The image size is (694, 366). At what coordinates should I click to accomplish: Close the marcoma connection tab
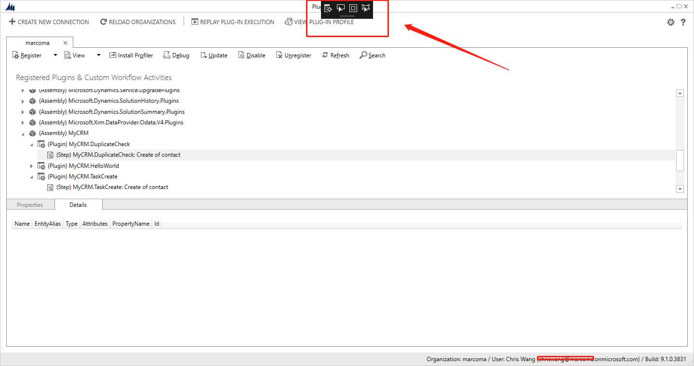click(x=66, y=43)
